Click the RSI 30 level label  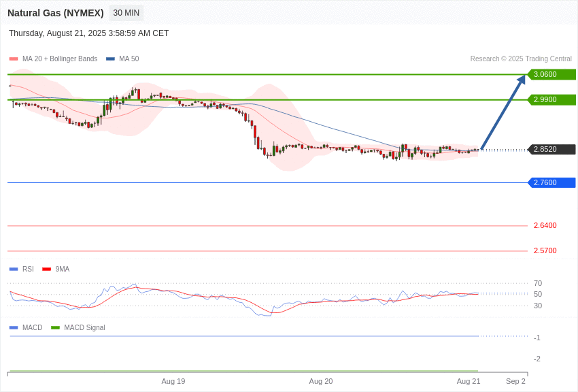[x=538, y=306]
